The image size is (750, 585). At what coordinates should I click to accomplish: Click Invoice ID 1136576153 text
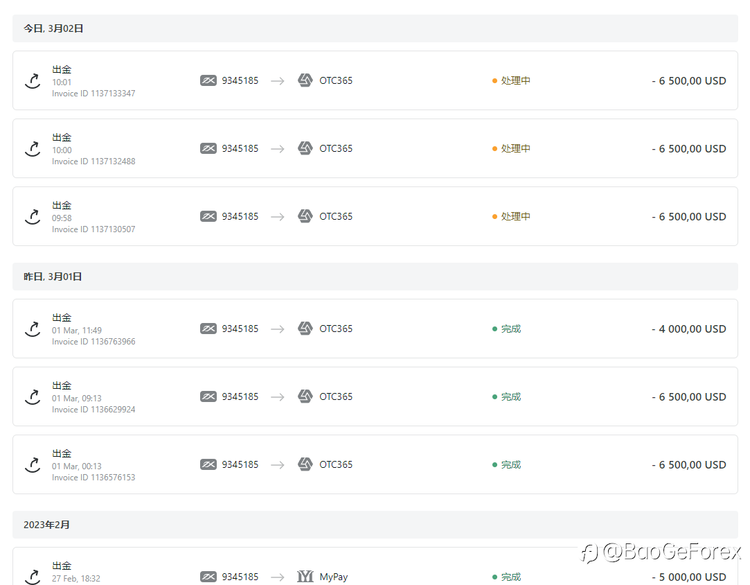pos(93,478)
